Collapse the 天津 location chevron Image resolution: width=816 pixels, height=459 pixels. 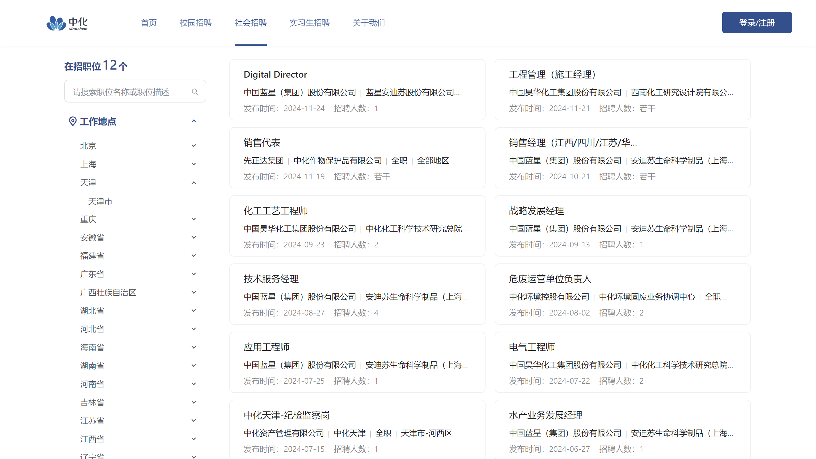pyautogui.click(x=194, y=183)
